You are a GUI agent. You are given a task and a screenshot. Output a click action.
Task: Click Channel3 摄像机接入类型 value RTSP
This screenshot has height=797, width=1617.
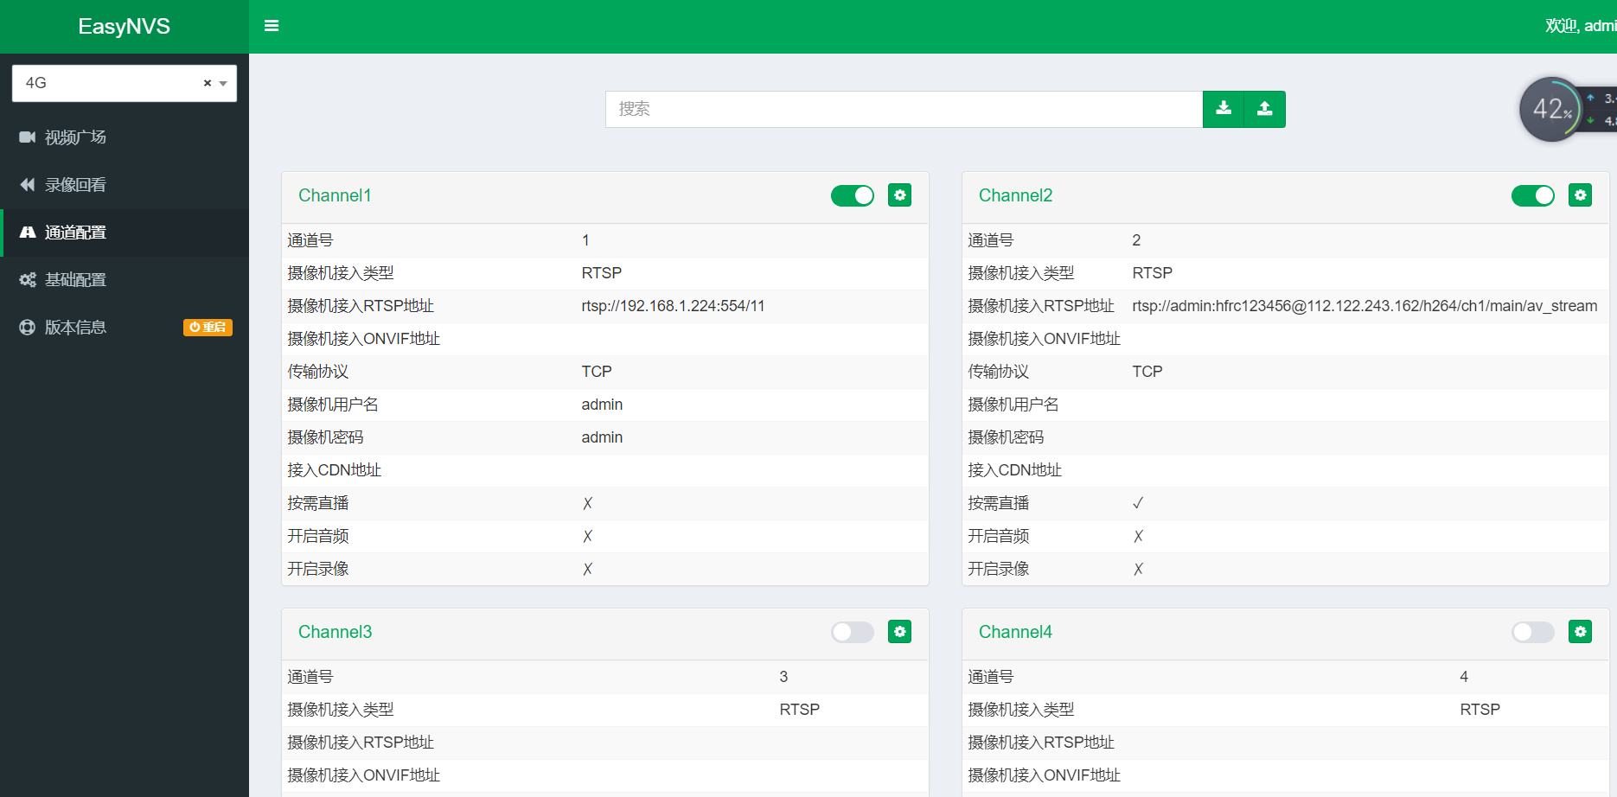coord(799,710)
